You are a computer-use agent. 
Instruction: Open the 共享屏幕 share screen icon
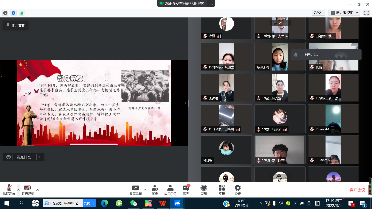coord(135,189)
